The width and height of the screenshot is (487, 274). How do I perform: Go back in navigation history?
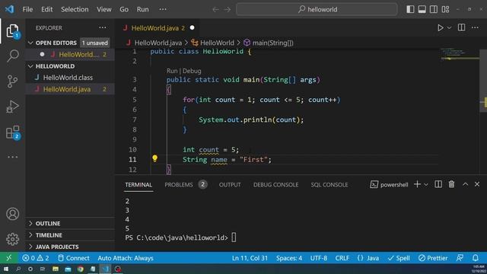[215, 10]
